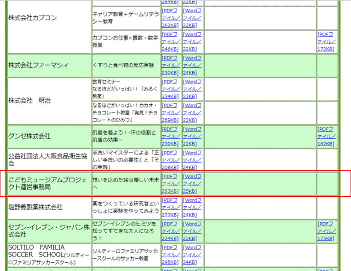Image resolution: width=351 pixels, height=271 pixels.
Task: Open Word file for カプコンお仕事×算数・数学授業
Action: pos(192,42)
